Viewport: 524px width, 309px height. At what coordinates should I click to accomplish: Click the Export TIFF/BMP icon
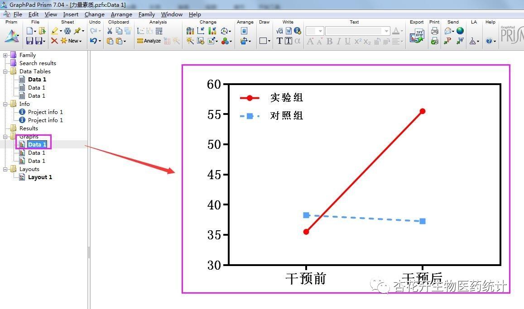(418, 35)
